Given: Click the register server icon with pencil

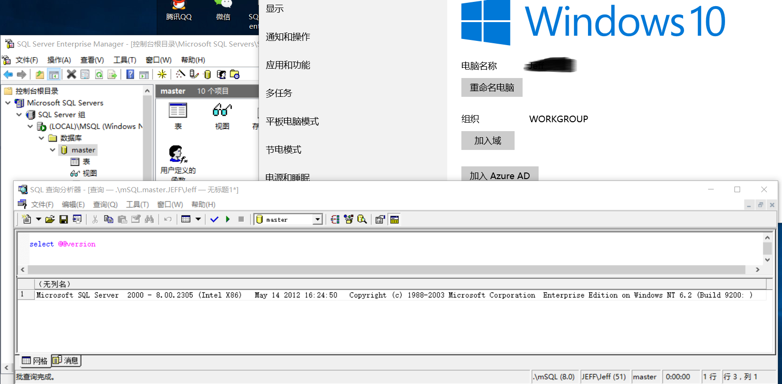Looking at the screenshot, I should click(x=194, y=74).
